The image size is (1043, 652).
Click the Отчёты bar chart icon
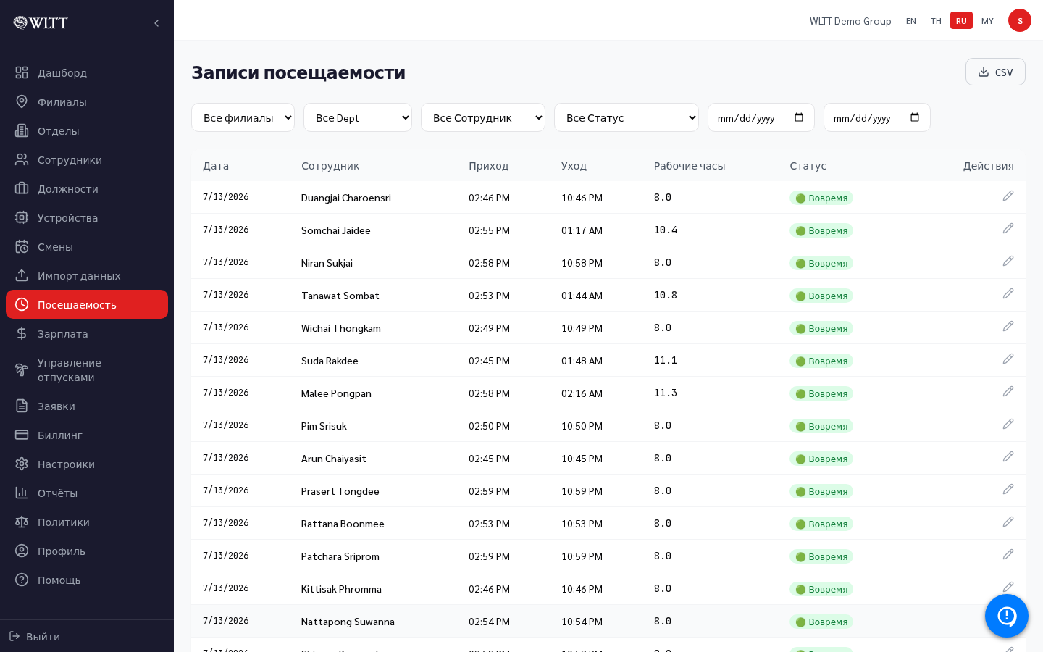coord(22,493)
